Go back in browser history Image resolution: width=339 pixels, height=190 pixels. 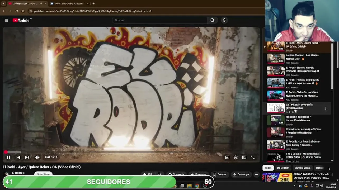4,11
